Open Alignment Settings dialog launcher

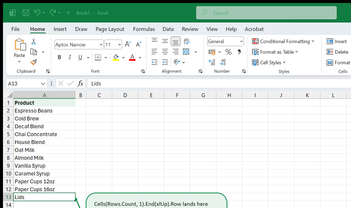[x=201, y=71]
